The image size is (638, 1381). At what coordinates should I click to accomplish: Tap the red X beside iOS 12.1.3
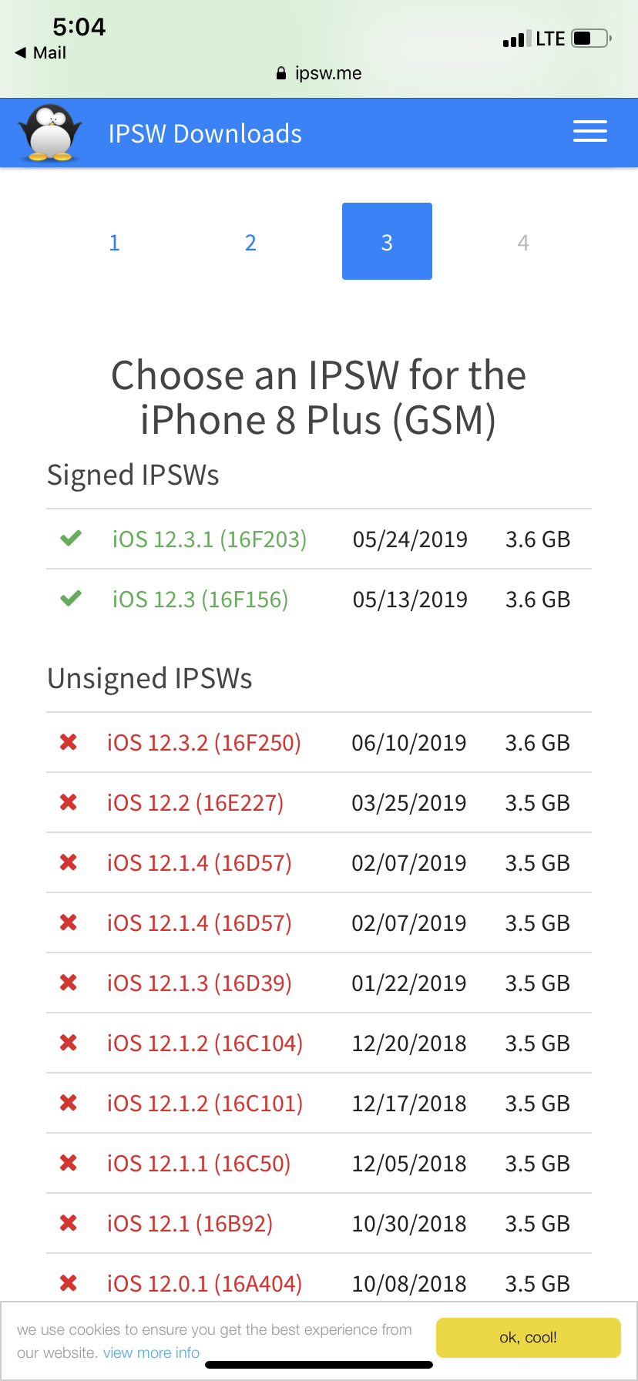(69, 982)
